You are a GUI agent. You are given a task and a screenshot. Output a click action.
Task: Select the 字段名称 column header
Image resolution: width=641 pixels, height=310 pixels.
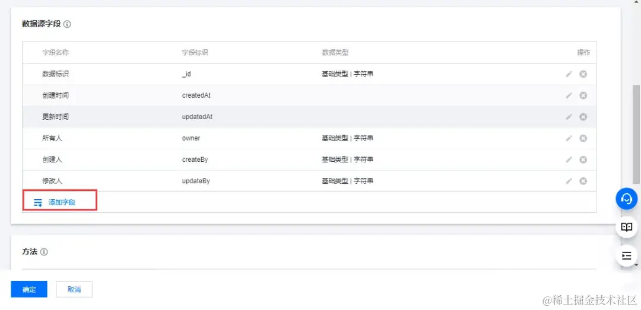[x=56, y=53]
